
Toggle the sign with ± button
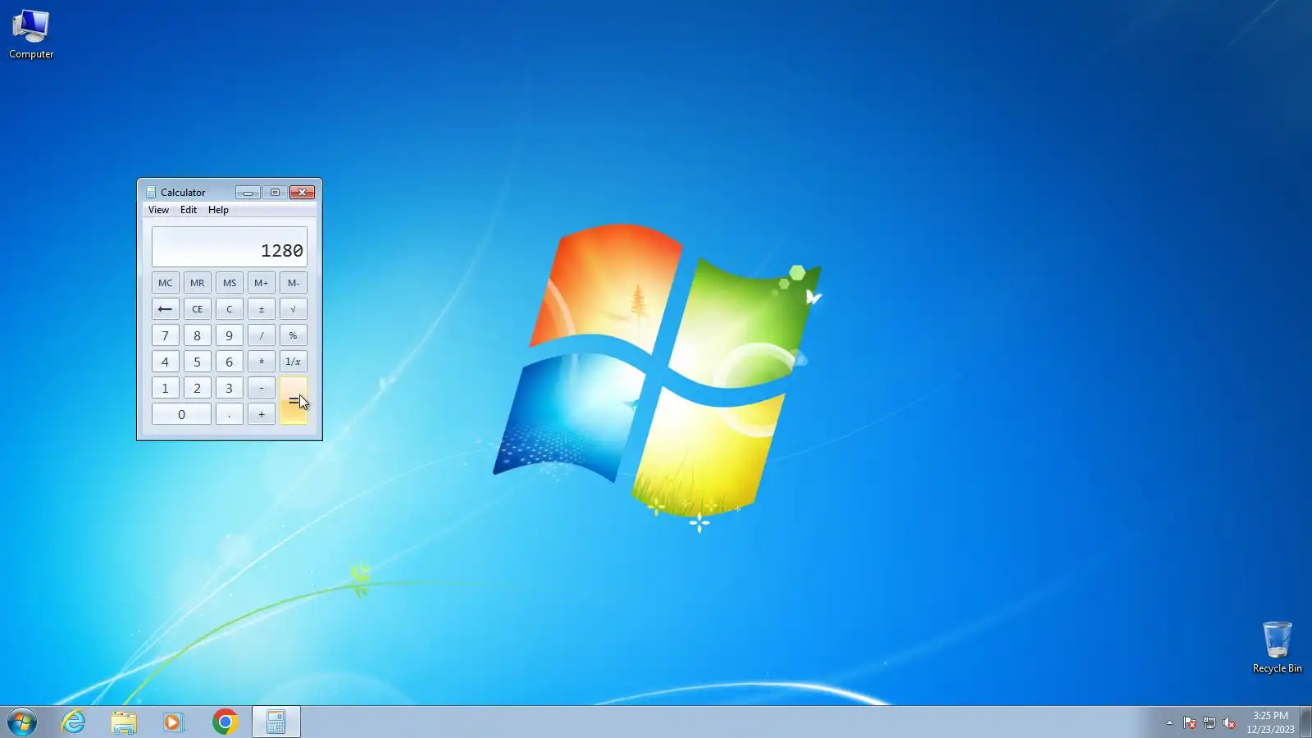click(262, 309)
